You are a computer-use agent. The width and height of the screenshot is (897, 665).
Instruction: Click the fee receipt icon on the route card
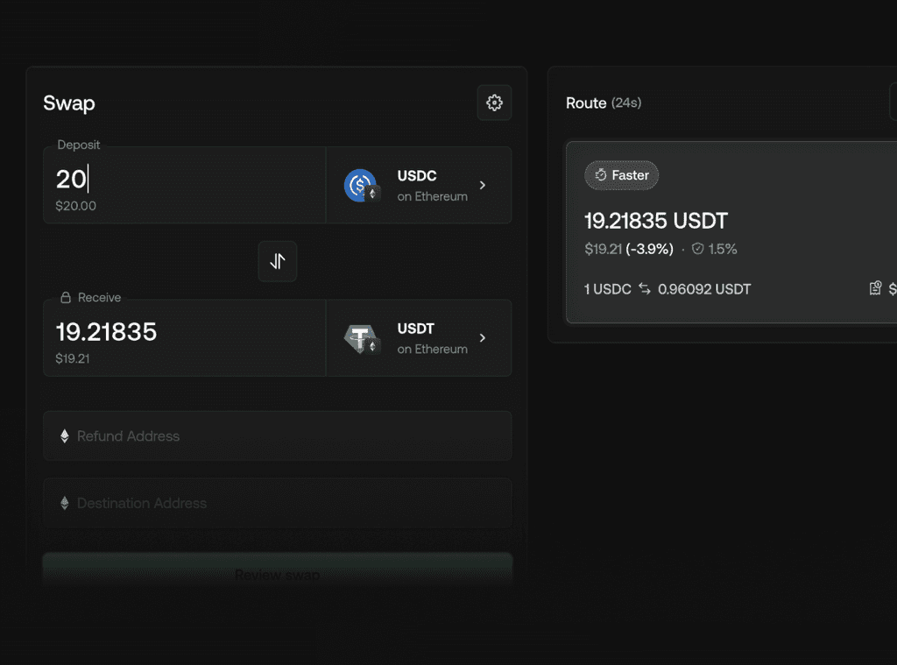coord(876,288)
